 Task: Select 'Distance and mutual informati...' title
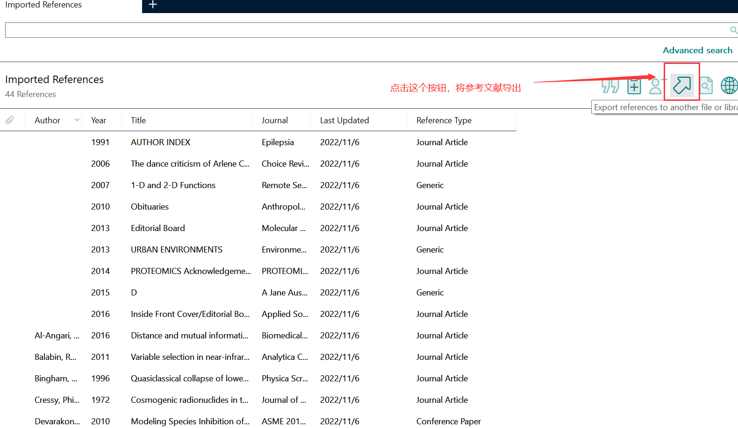[189, 336]
